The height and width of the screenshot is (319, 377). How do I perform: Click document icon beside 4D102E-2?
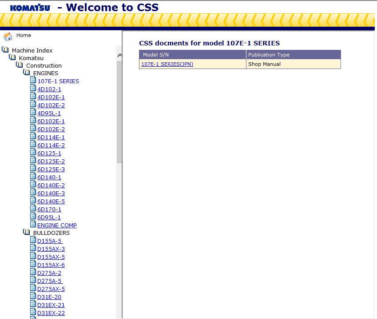pos(33,104)
